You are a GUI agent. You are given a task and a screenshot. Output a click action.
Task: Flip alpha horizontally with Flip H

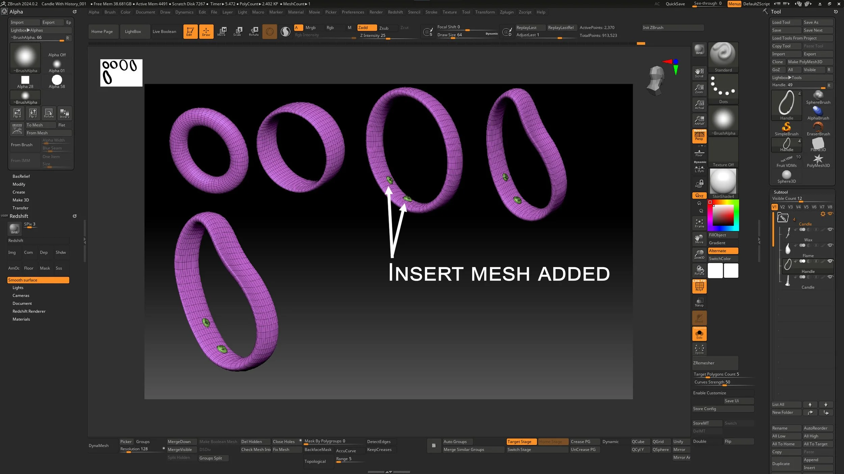point(17,113)
